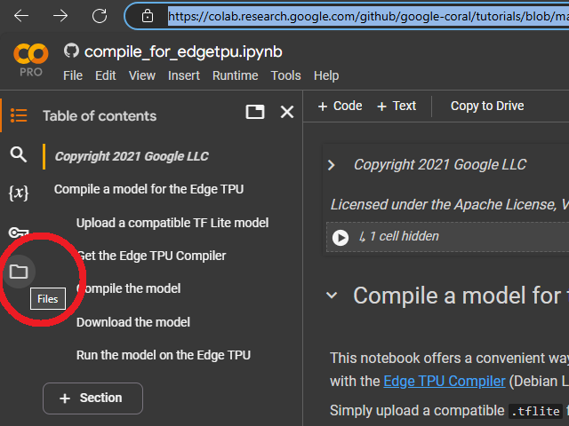Screen dimensions: 569x426
Task: Go forward using browser forward arrow
Action: [60, 16]
